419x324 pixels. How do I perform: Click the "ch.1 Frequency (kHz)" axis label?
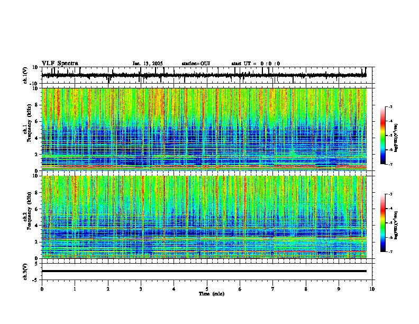28,123
